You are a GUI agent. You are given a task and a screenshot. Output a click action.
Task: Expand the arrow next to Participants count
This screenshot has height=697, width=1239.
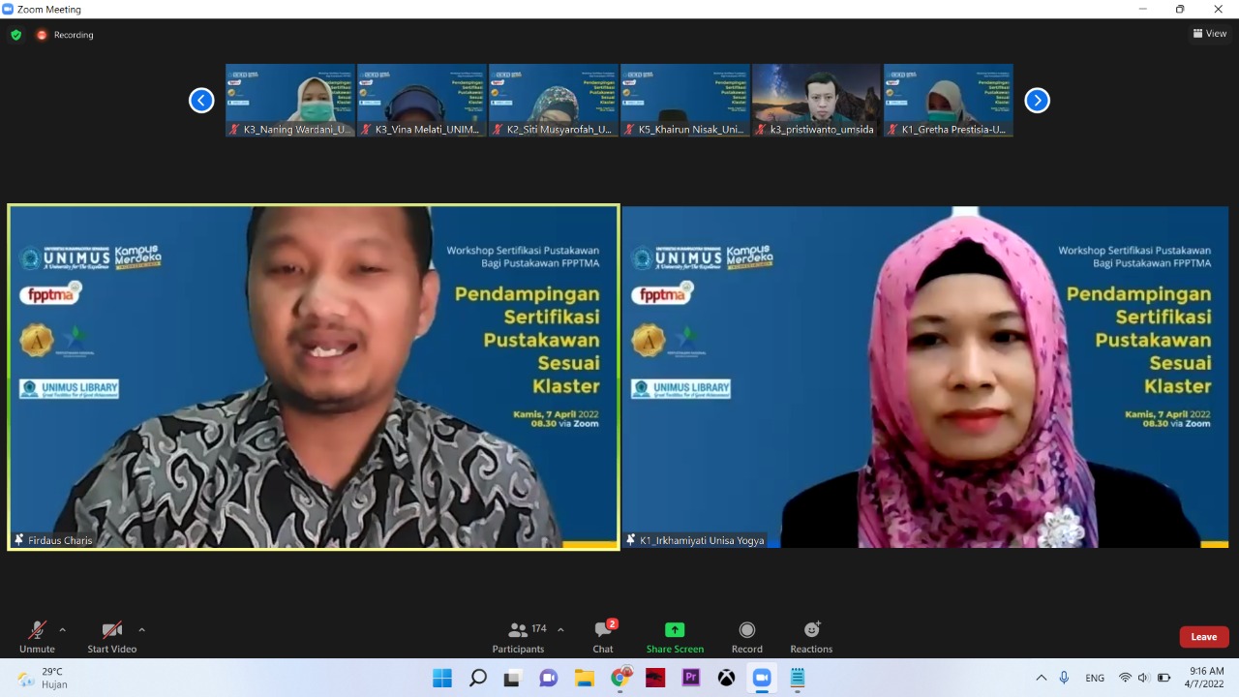point(560,629)
